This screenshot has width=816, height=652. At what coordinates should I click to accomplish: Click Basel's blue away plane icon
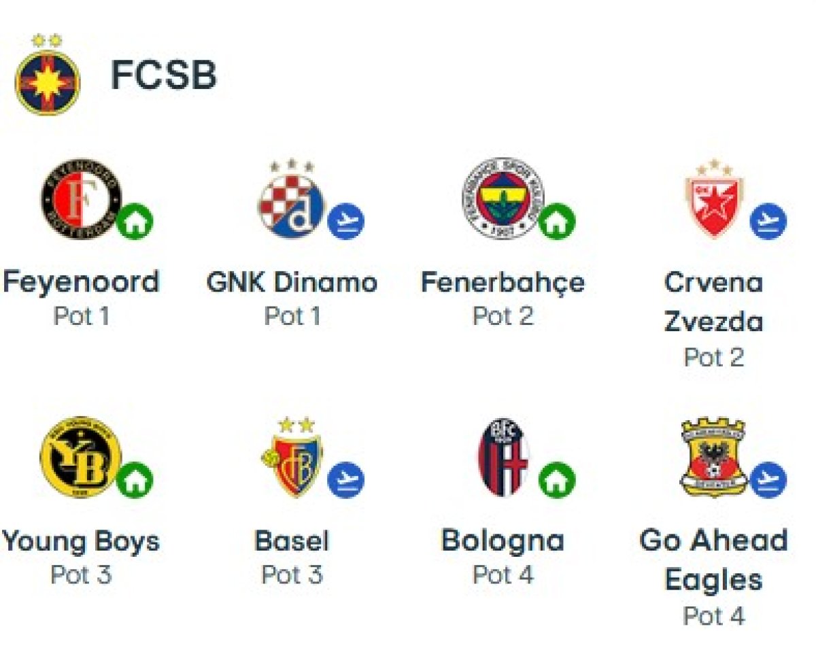point(346,481)
